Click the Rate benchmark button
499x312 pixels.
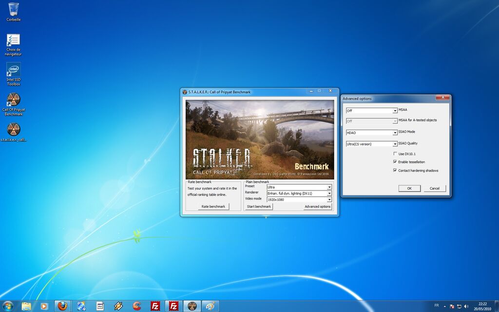pos(213,207)
